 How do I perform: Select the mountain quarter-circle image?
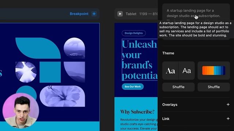[x=74, y=72]
